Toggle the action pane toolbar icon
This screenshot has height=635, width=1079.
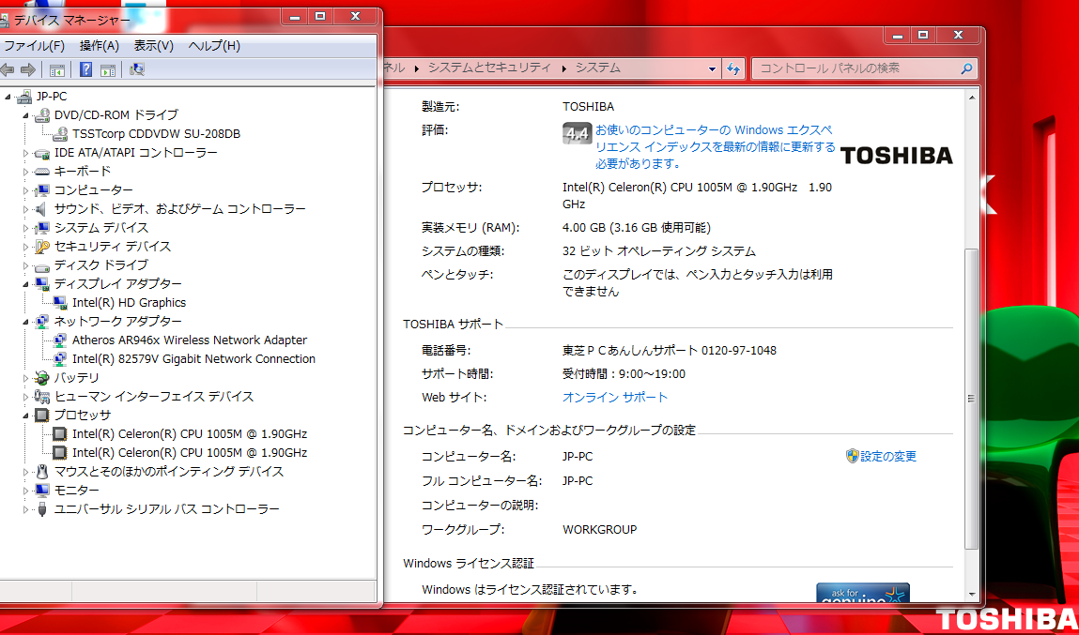pos(107,69)
